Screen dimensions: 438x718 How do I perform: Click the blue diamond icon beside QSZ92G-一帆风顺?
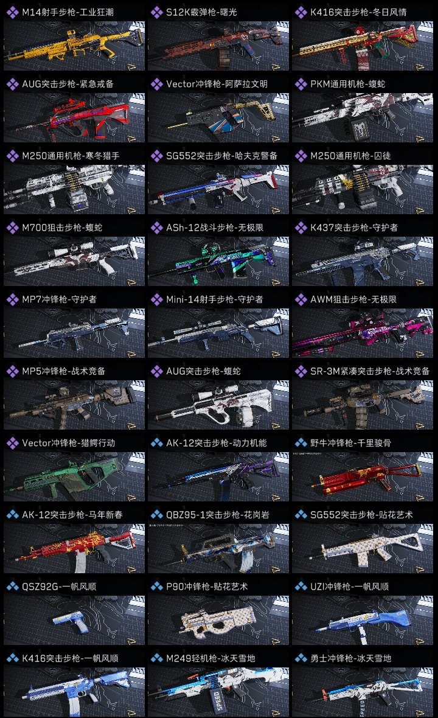[12, 586]
